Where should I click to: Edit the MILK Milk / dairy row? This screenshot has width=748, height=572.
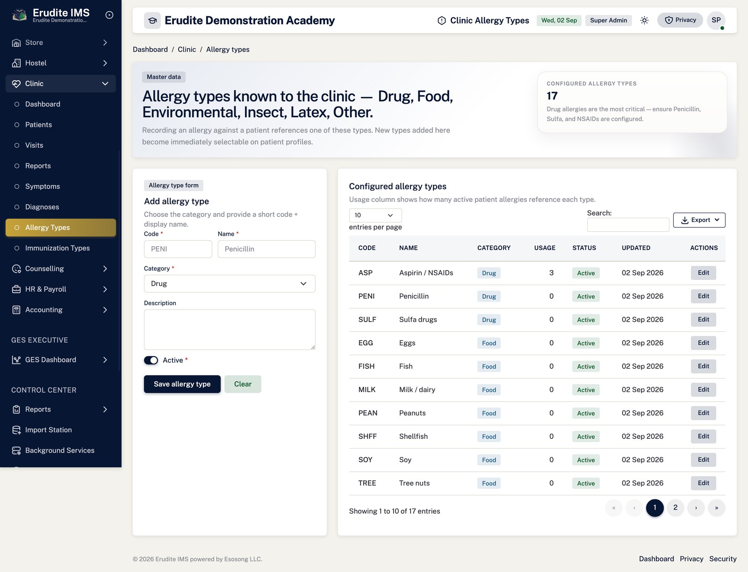point(703,390)
